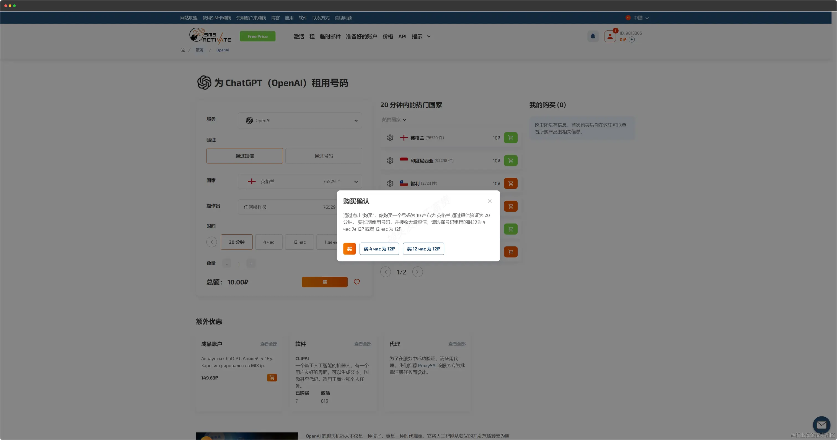Open the 激活 menu item
837x440 pixels.
click(x=299, y=37)
